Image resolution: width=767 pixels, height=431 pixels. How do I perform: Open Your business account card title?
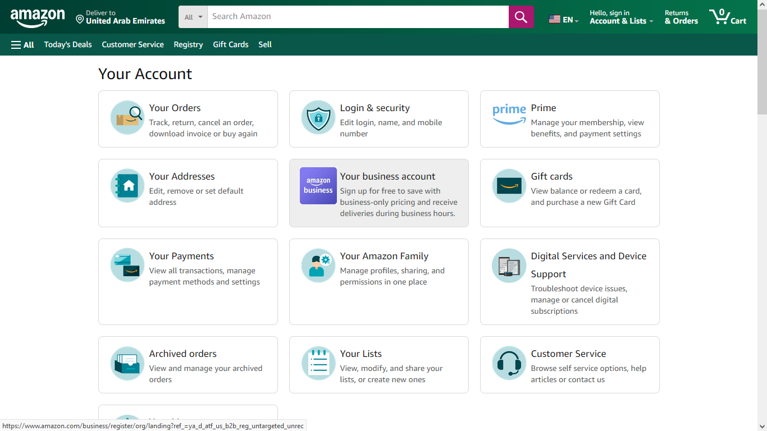point(387,177)
